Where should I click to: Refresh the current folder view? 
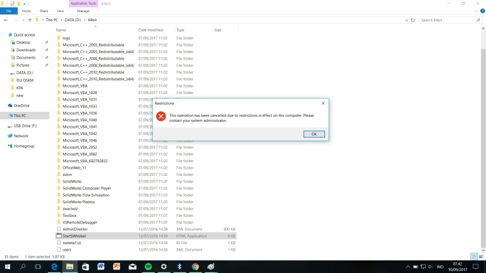413,20
